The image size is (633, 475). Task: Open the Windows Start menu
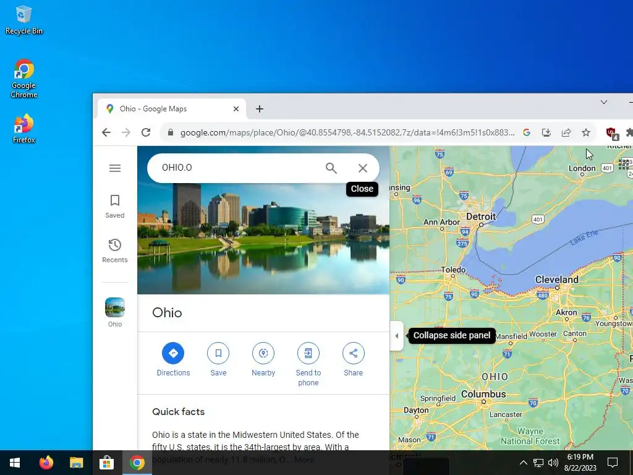pyautogui.click(x=15, y=463)
